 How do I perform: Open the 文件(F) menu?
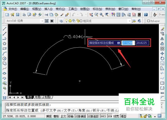13,9
